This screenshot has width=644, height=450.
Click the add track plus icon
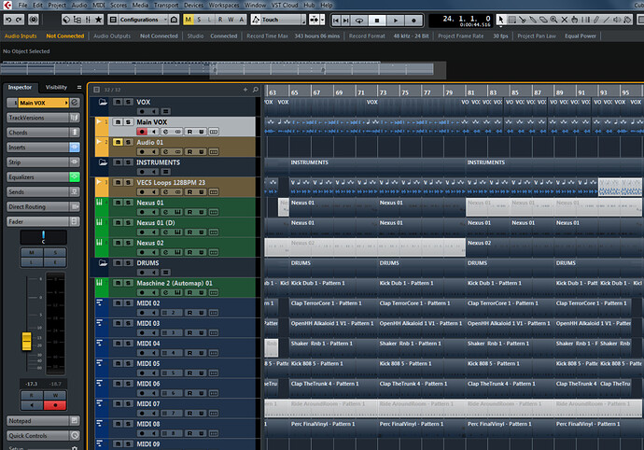coord(245,90)
